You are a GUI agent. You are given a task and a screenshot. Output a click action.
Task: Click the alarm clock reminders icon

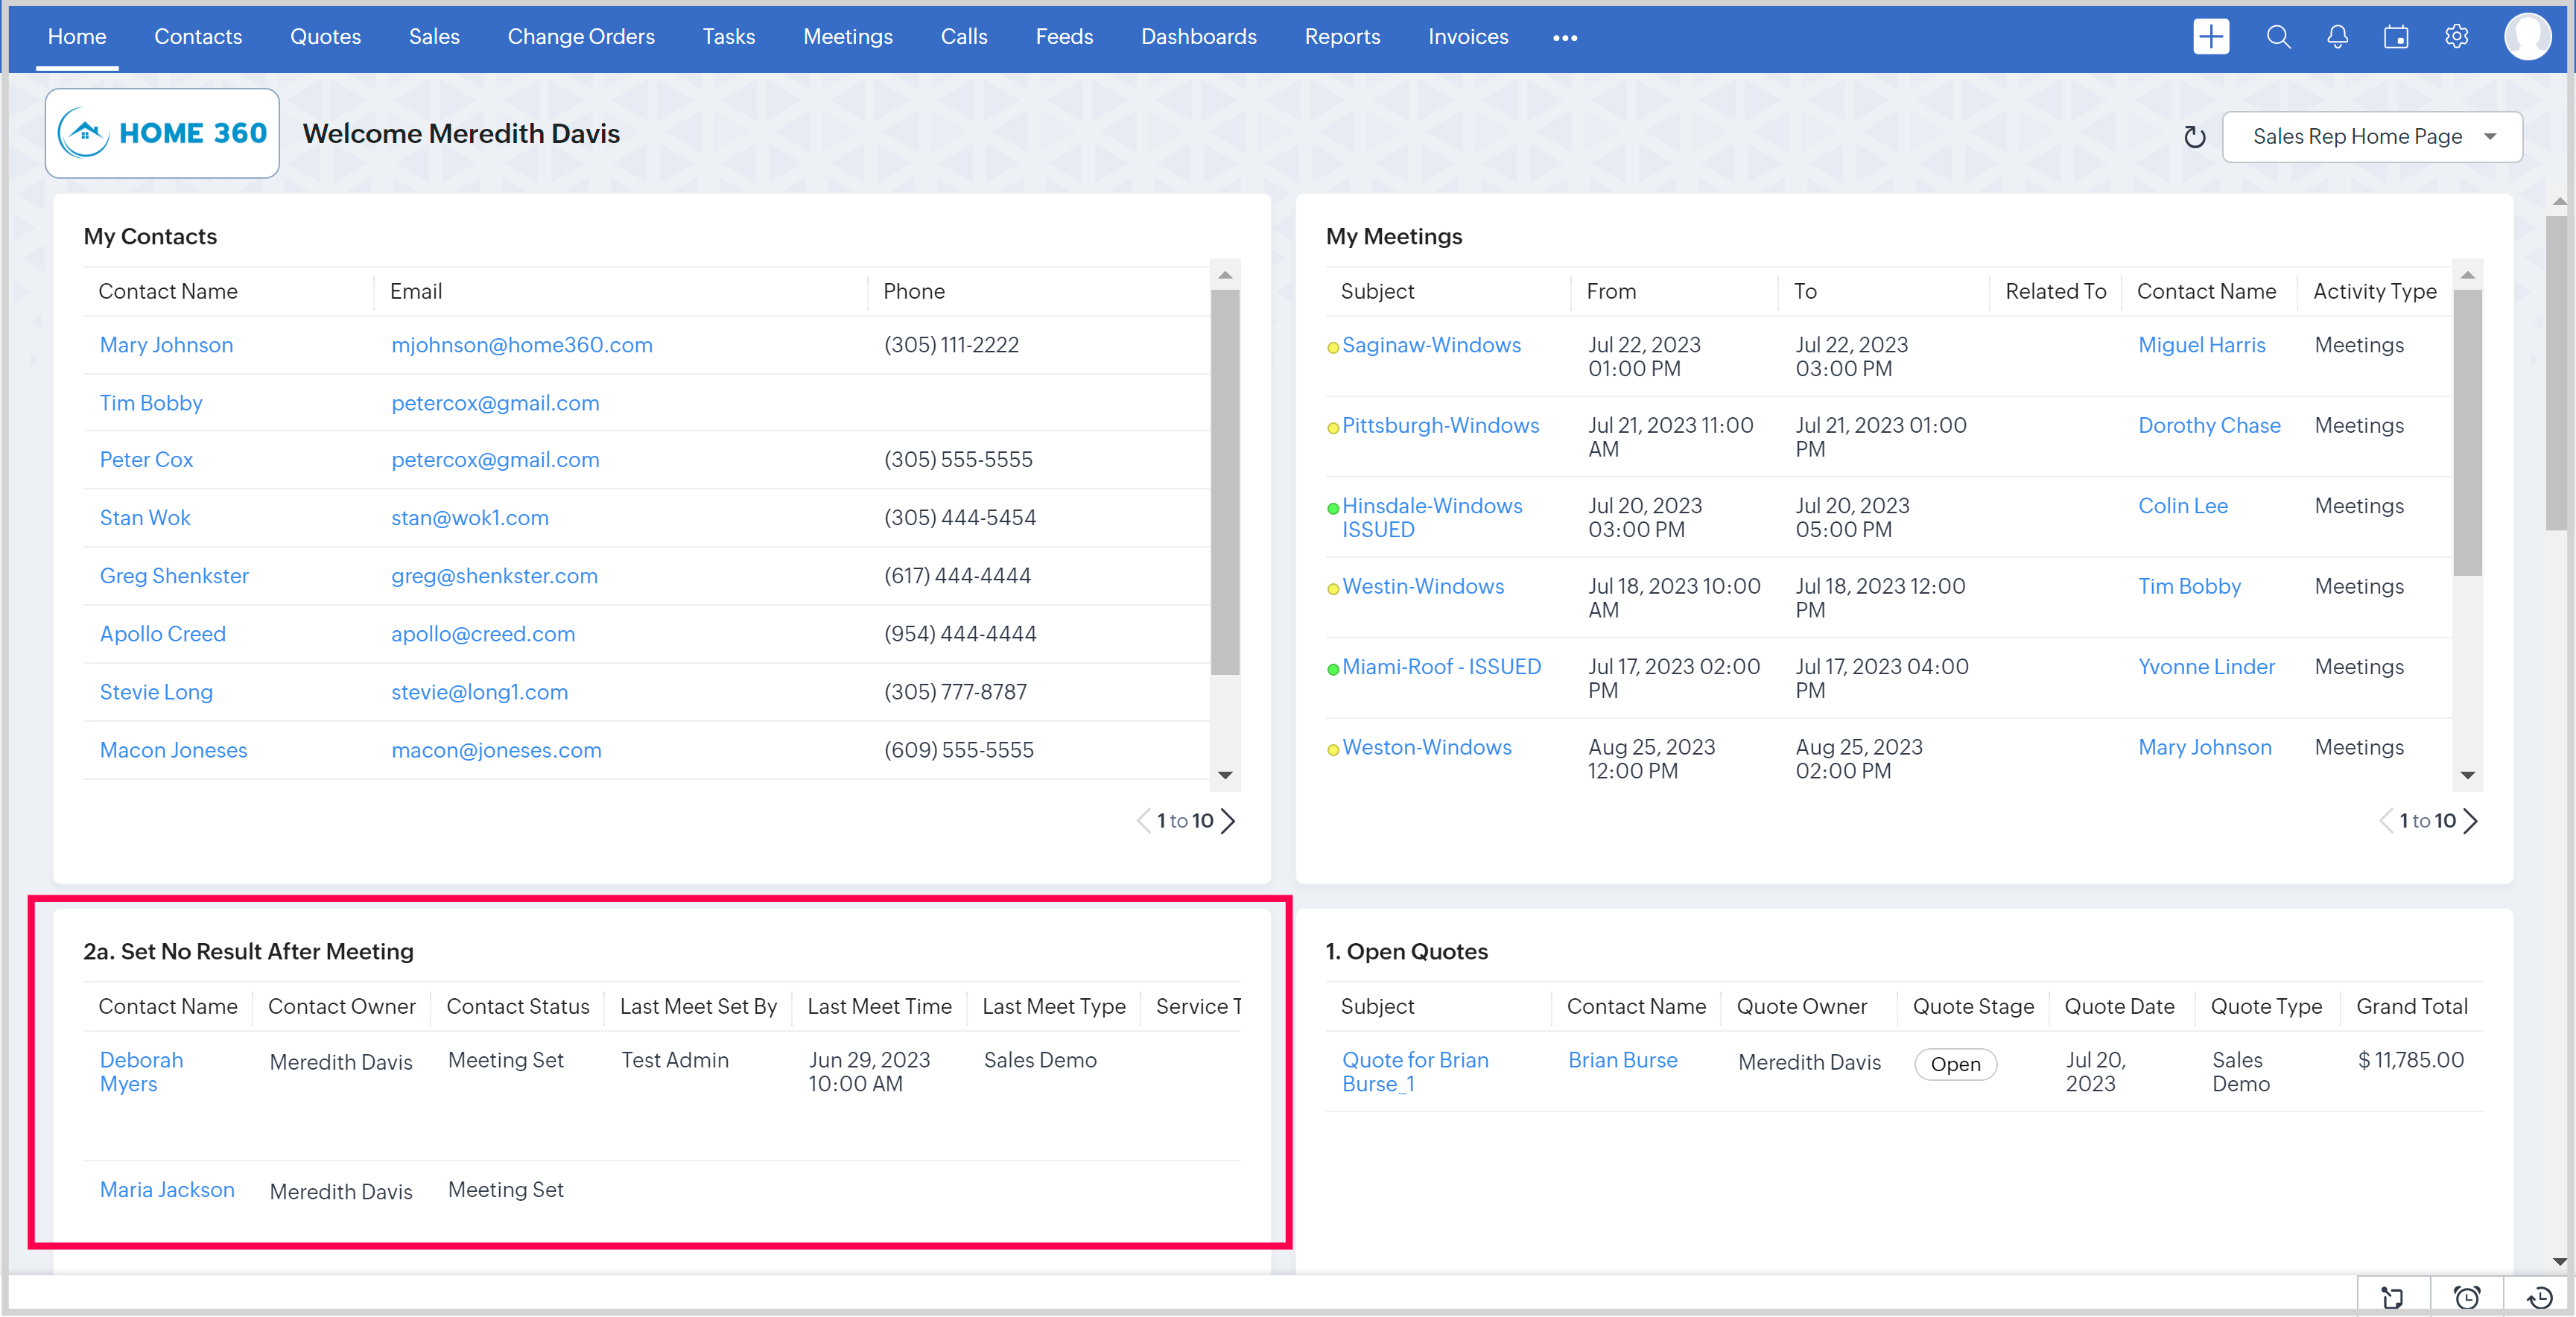click(x=2467, y=1297)
